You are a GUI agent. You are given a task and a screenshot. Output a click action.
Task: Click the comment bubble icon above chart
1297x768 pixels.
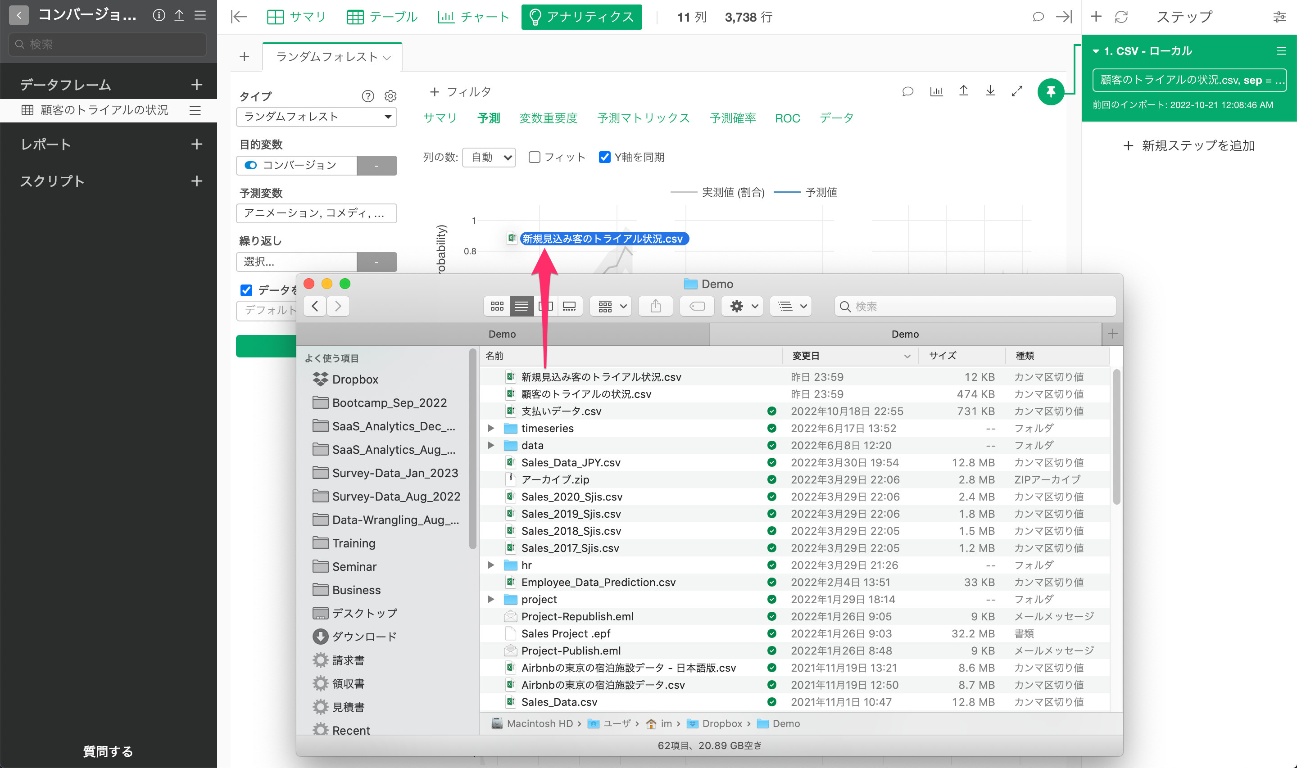click(x=907, y=91)
